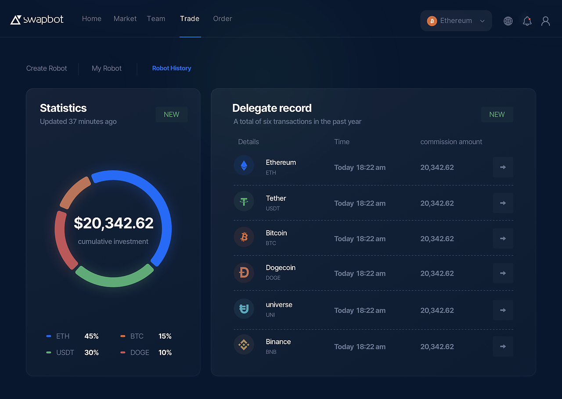Open the Ethereum row arrow button
Image resolution: width=562 pixels, height=399 pixels.
click(503, 167)
